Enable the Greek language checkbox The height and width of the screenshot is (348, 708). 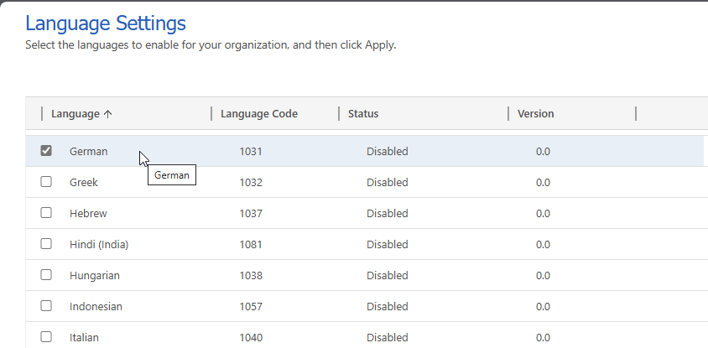pyautogui.click(x=46, y=182)
